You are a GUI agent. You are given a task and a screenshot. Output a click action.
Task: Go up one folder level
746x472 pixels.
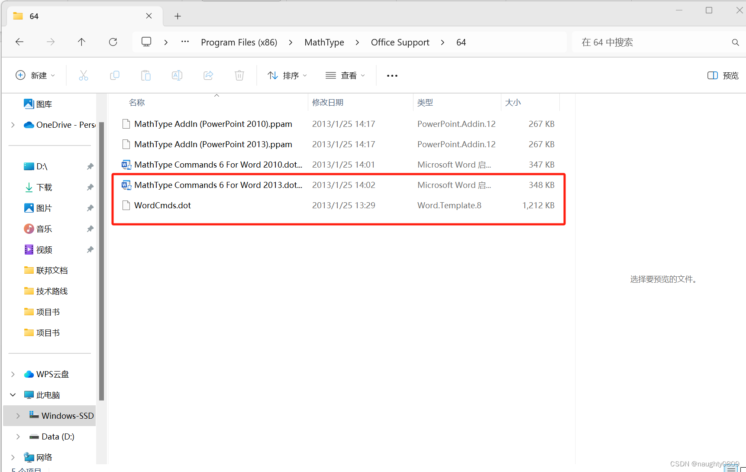(81, 42)
